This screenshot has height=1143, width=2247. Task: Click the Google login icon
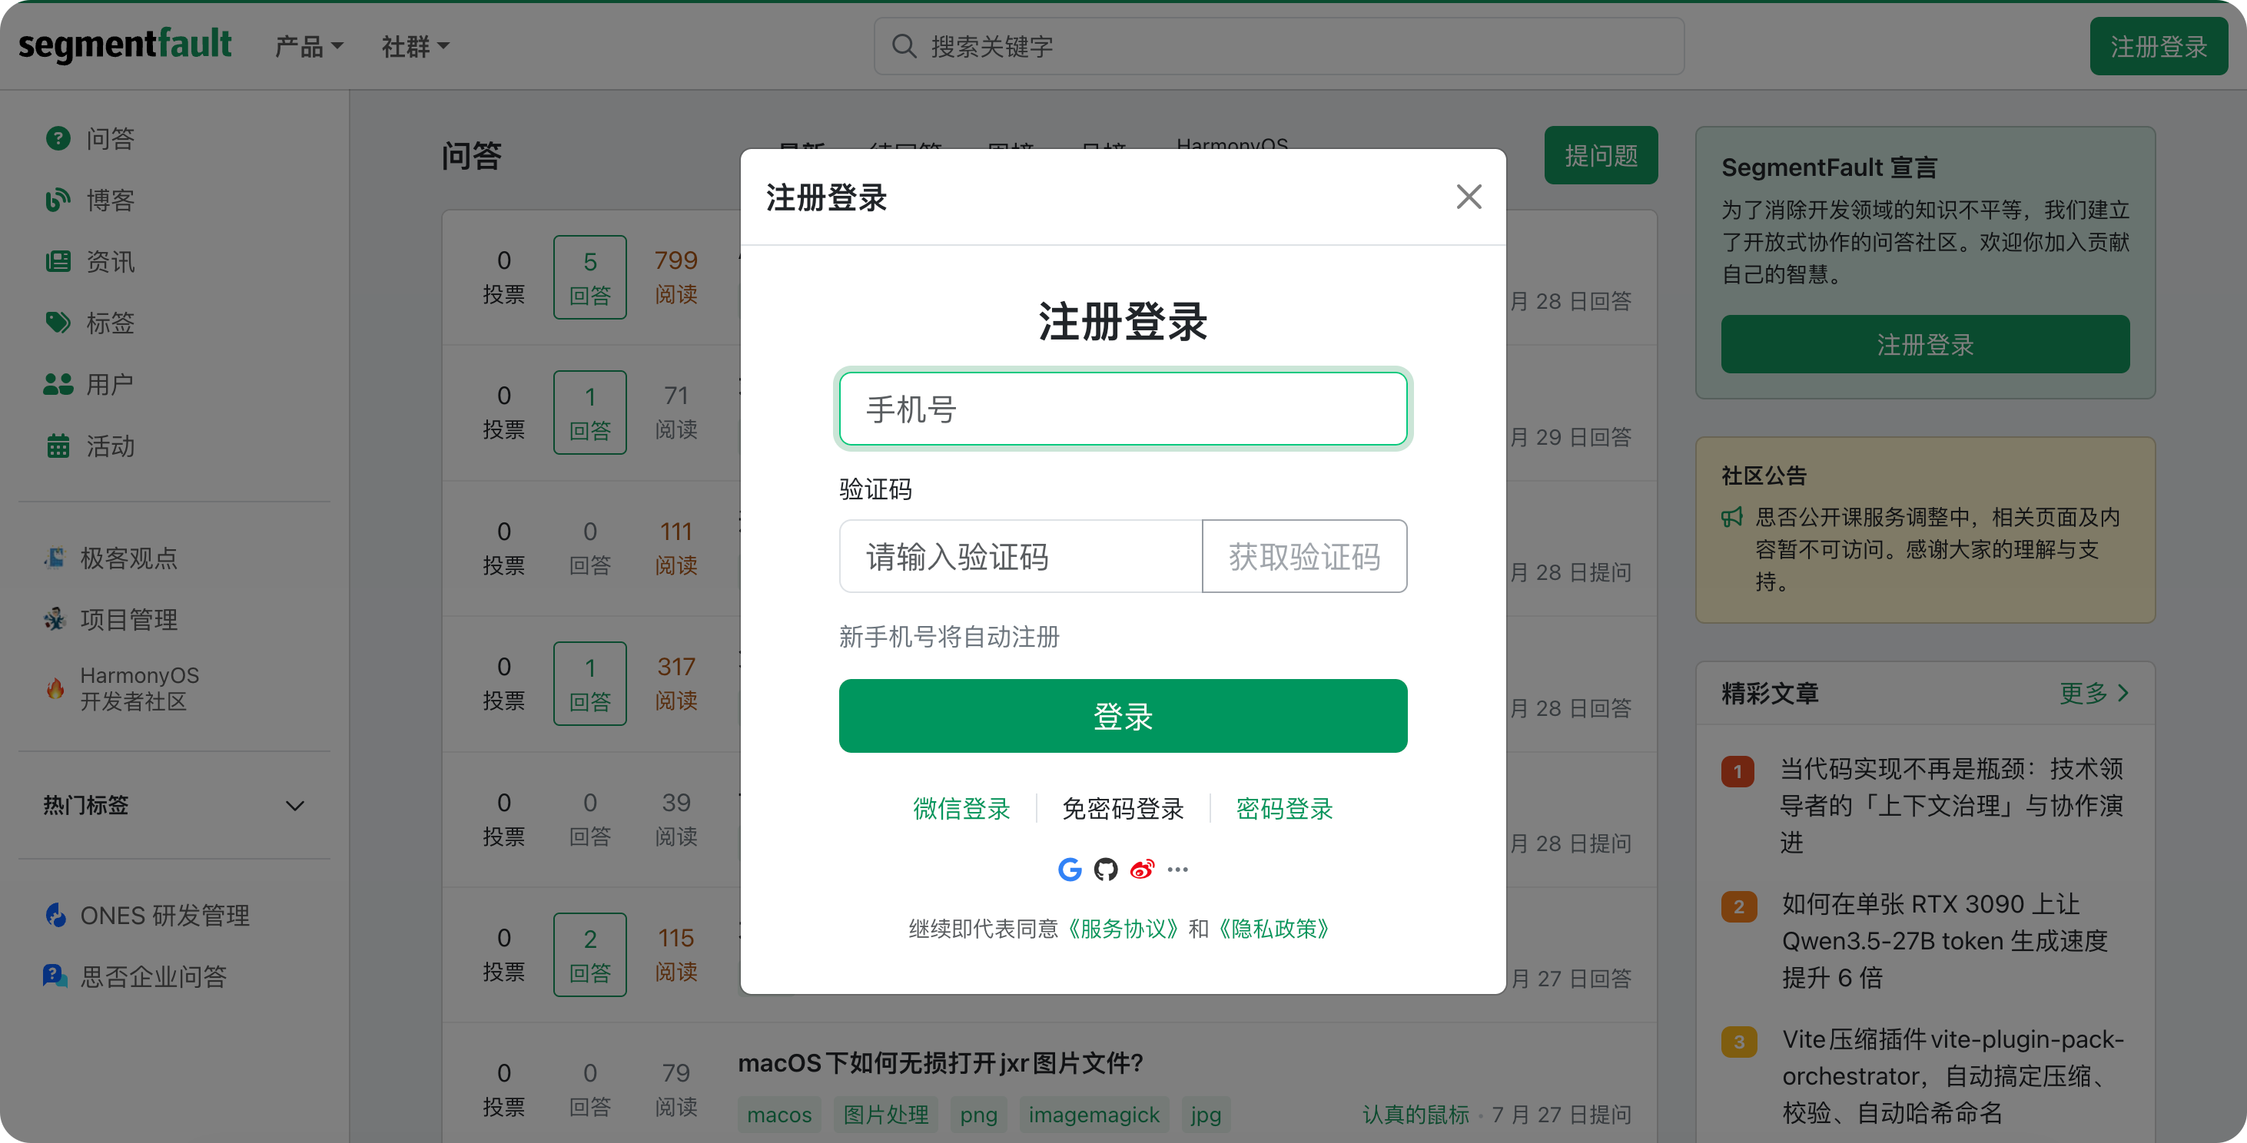1070,870
